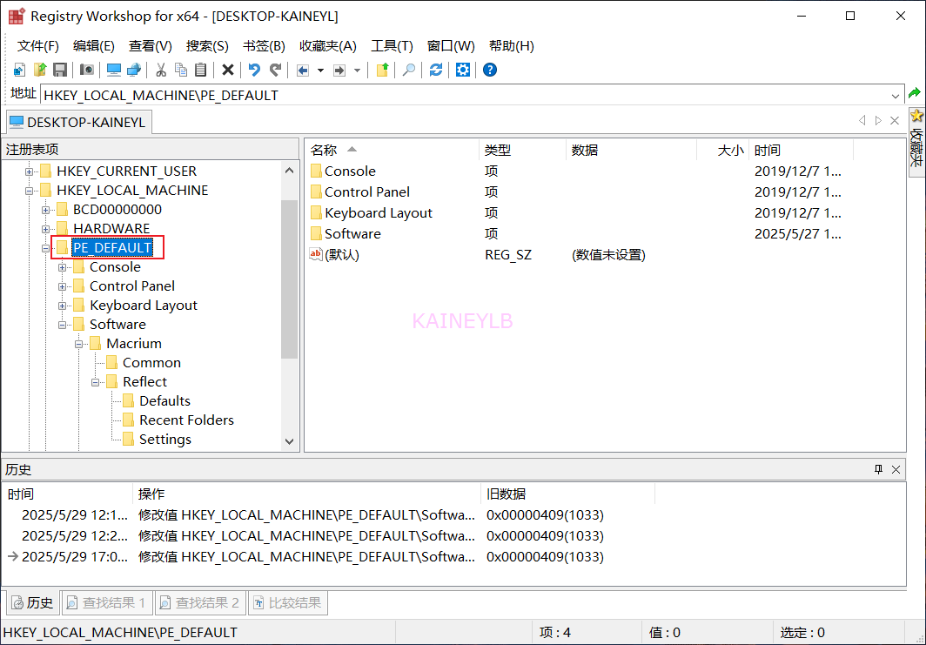Screen dimensions: 926x645
Task: Switch to the 比较结果 tab
Action: click(x=287, y=602)
